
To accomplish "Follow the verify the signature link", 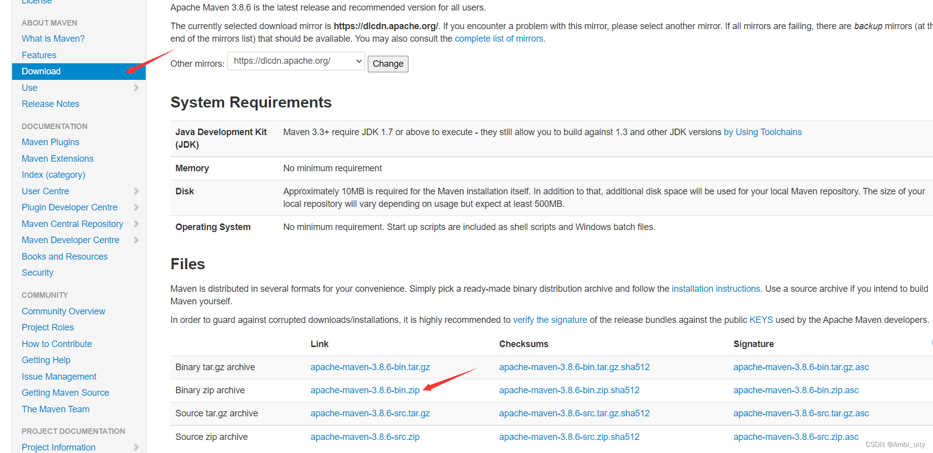I will (x=550, y=320).
